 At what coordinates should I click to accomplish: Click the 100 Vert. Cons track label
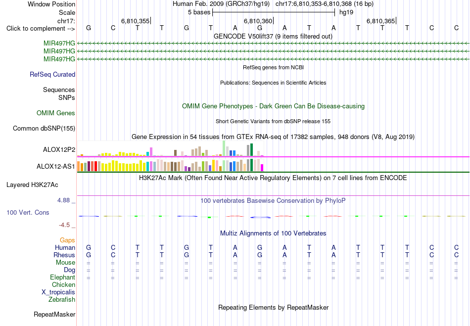(28, 212)
